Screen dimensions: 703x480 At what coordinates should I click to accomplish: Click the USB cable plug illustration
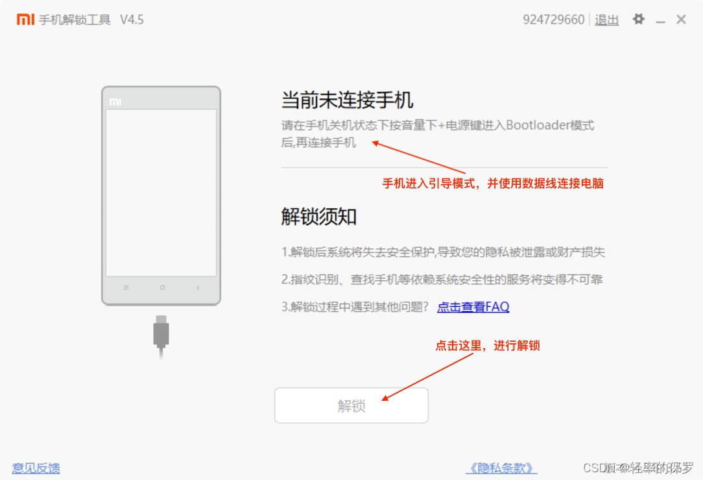pyautogui.click(x=161, y=337)
